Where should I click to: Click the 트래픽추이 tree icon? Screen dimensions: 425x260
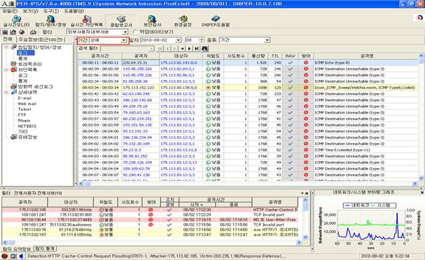point(14,64)
